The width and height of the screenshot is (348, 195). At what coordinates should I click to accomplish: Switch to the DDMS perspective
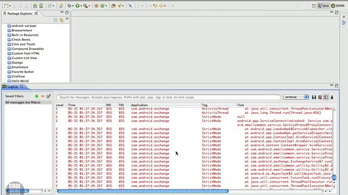(x=338, y=6)
